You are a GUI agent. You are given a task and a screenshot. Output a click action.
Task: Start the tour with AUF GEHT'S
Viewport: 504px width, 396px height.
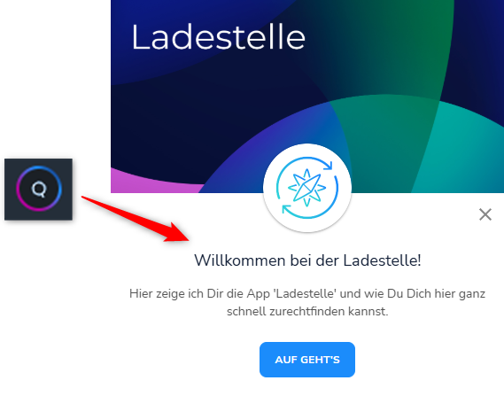click(307, 360)
